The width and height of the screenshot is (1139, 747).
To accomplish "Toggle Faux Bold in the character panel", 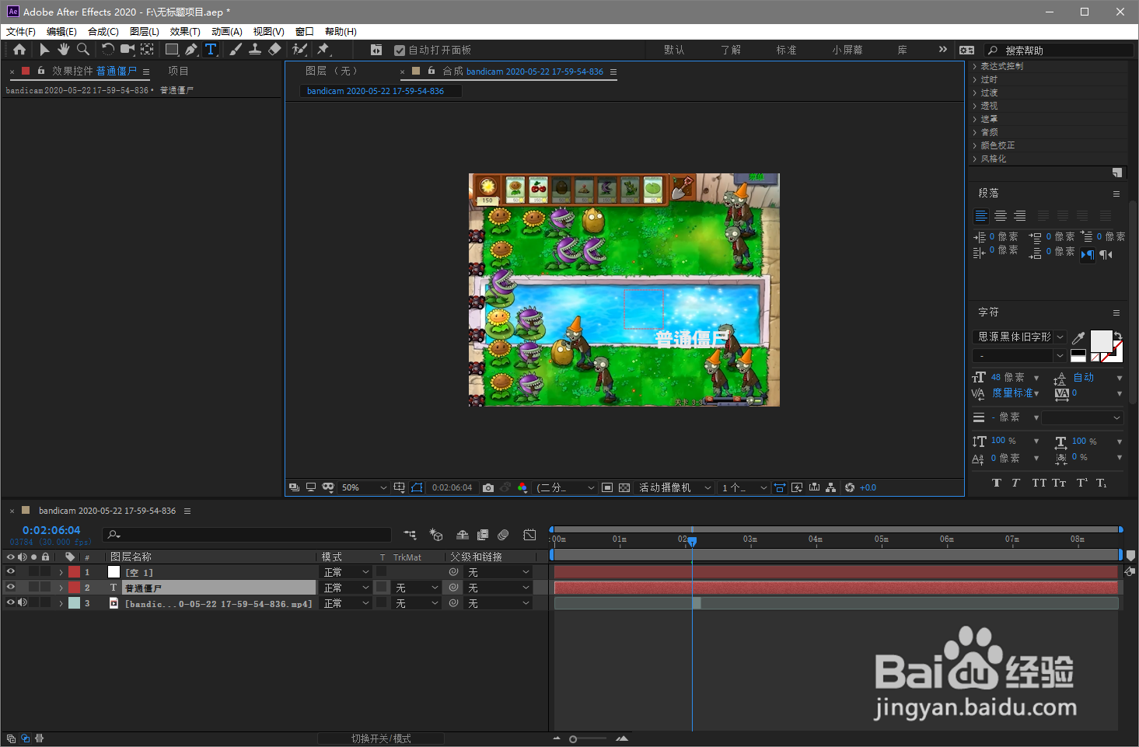I will [x=997, y=483].
